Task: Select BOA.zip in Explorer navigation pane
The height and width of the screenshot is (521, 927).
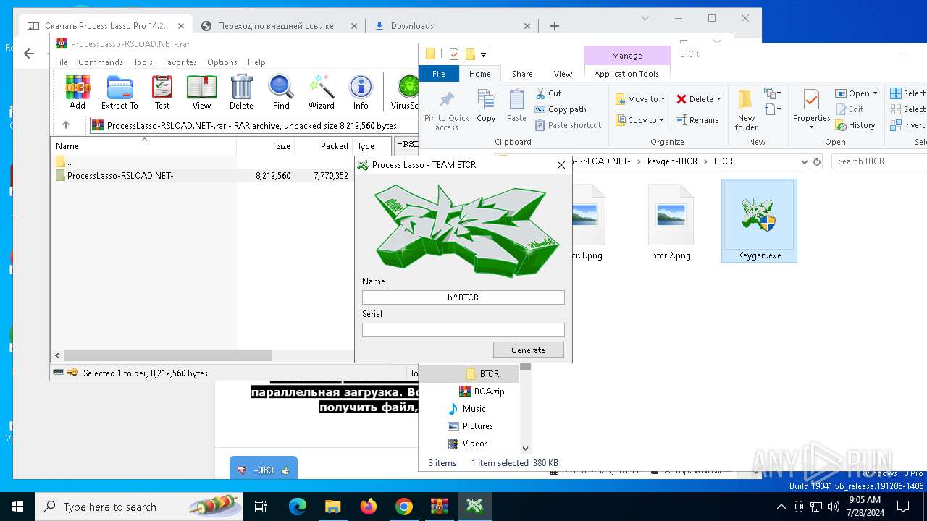Action: point(482,391)
